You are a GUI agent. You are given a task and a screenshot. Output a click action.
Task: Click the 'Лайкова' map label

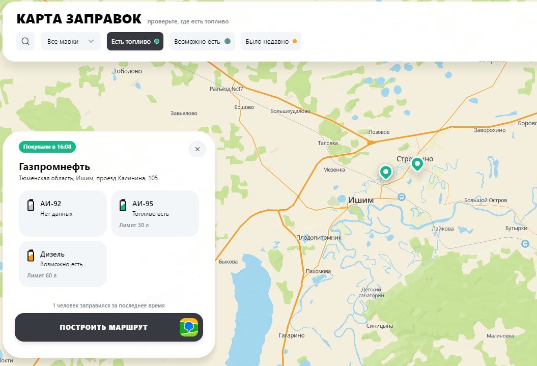click(x=442, y=229)
